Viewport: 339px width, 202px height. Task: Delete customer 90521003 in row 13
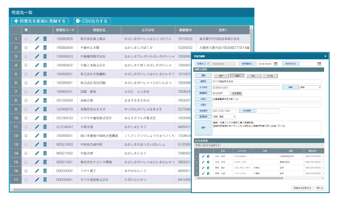45,144
